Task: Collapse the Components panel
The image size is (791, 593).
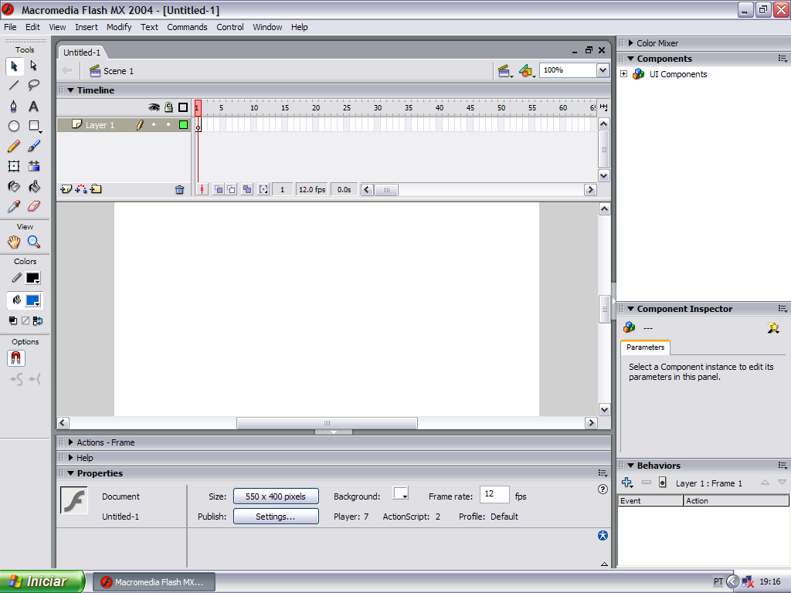Action: coord(630,59)
